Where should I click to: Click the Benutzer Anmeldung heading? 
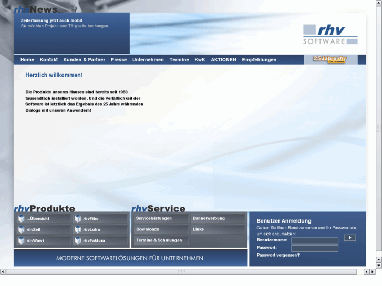click(x=284, y=221)
